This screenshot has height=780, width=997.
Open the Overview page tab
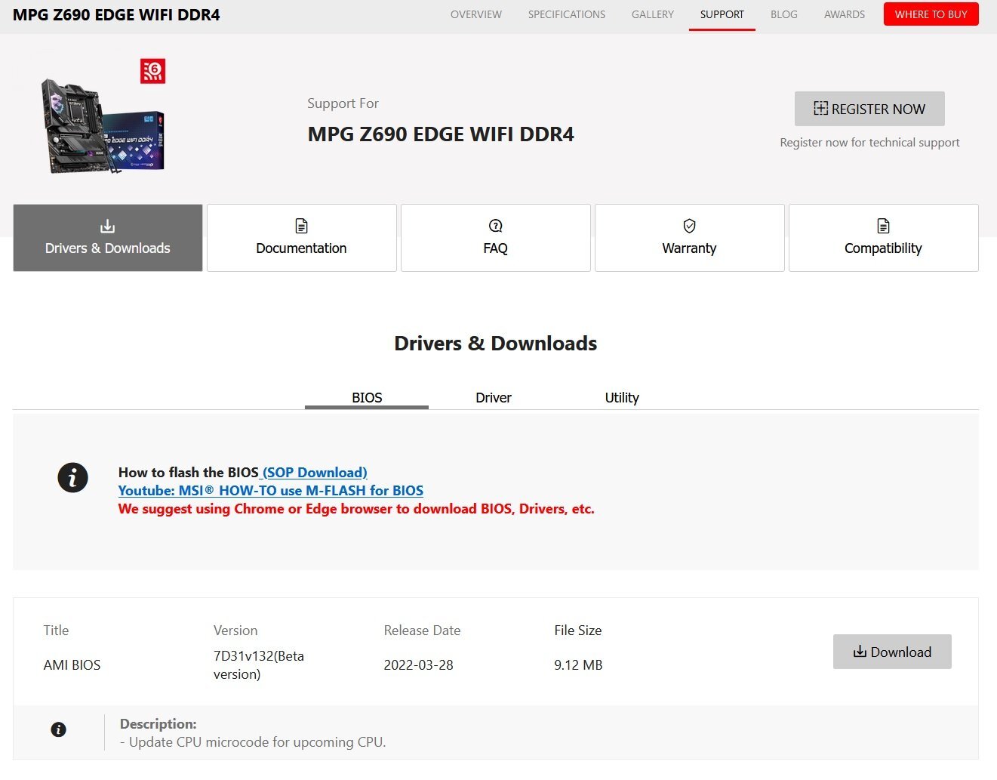(476, 14)
